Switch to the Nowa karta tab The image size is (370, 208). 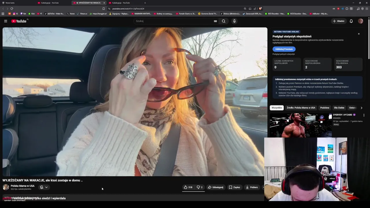pos(17,3)
